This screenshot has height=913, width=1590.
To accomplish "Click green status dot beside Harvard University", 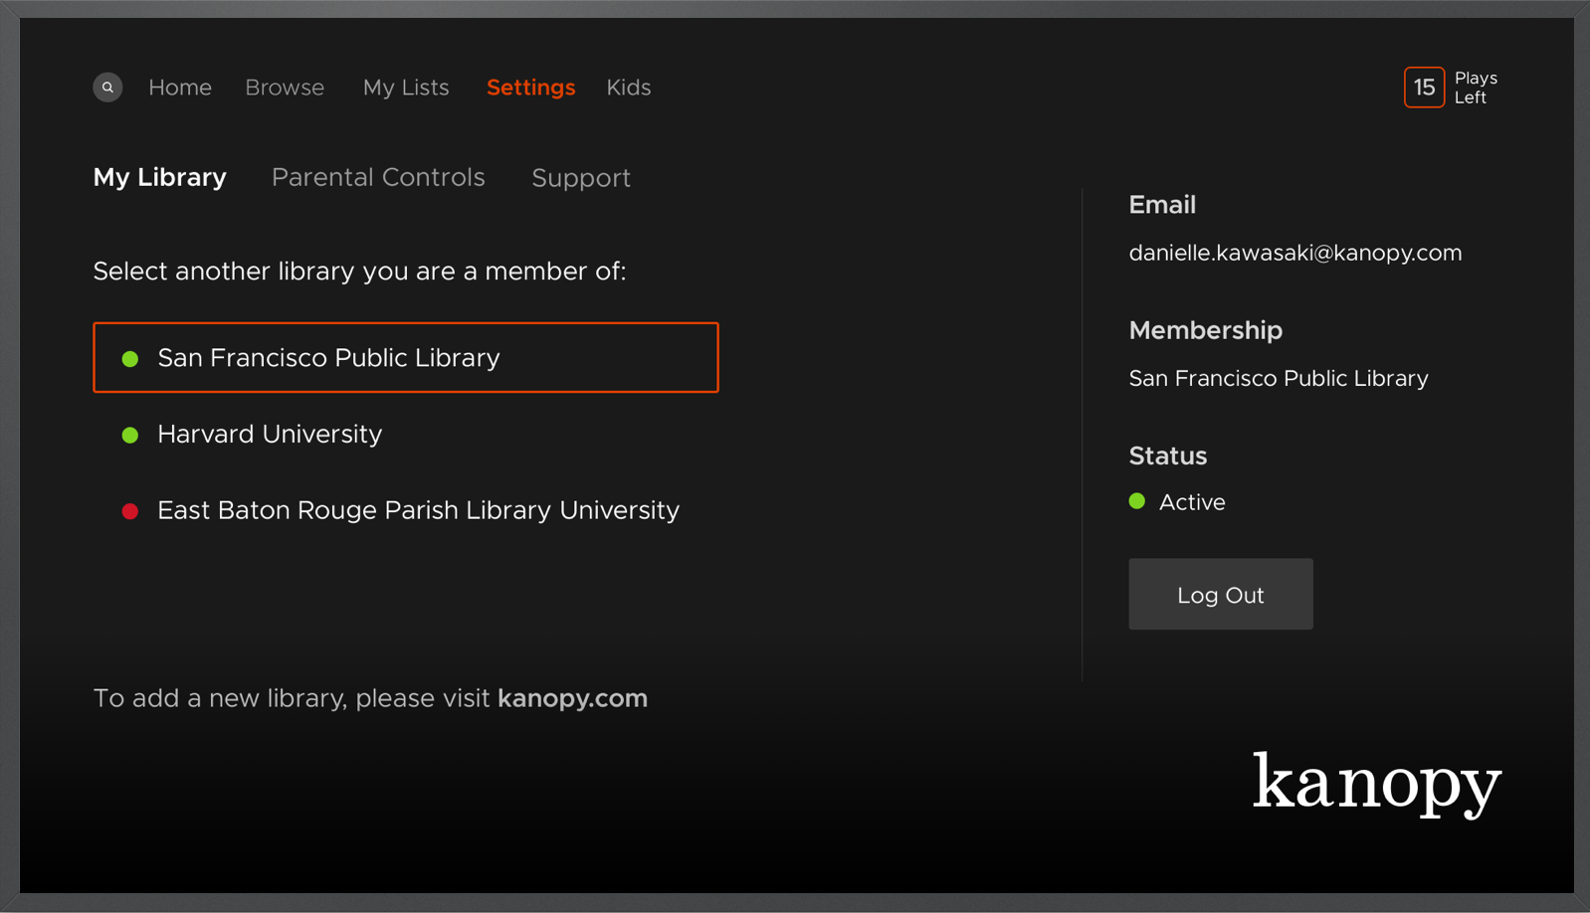I will pos(129,435).
